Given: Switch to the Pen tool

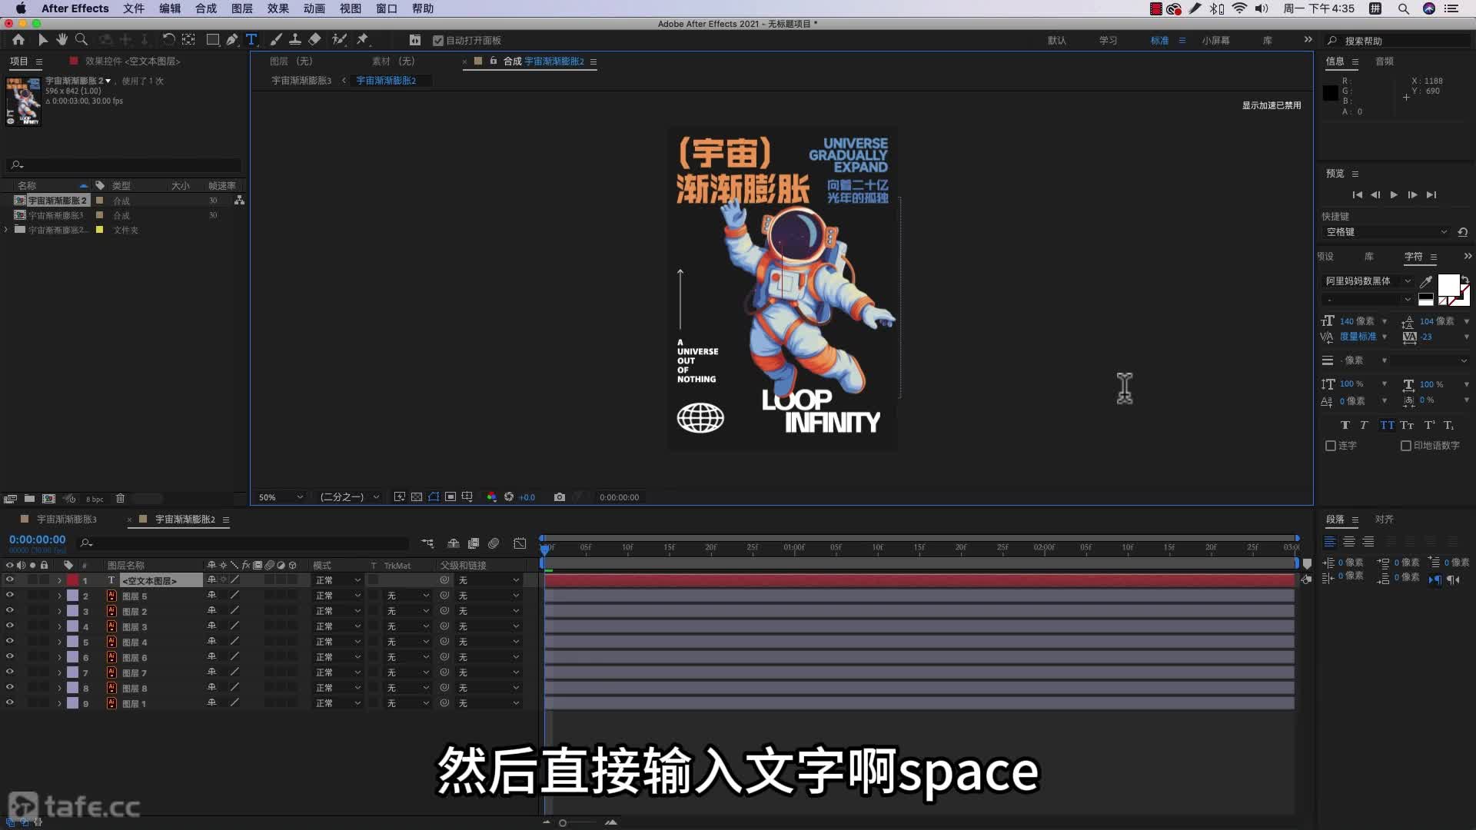Looking at the screenshot, I should click(x=232, y=40).
